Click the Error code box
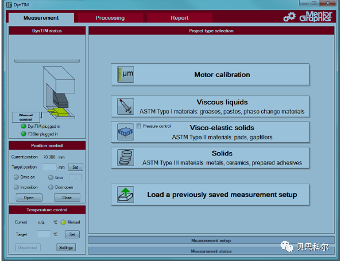This screenshot has width=340, height=262. pos(75,177)
